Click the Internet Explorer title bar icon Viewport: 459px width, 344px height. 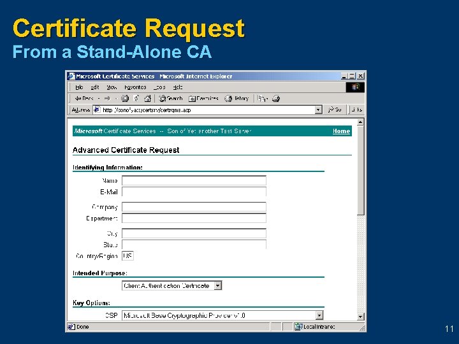pos(71,76)
